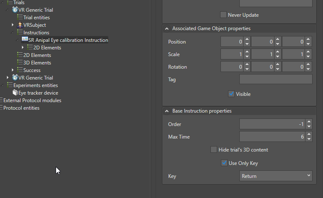Collapse the Instructions tree node

[12, 32]
